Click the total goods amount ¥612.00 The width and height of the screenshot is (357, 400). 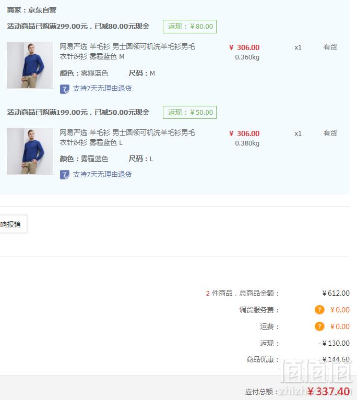pos(336,293)
